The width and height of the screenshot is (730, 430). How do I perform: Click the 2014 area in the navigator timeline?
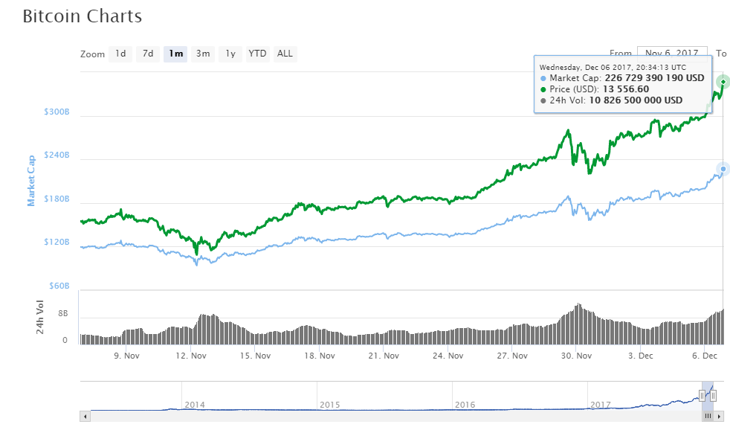[x=195, y=405]
